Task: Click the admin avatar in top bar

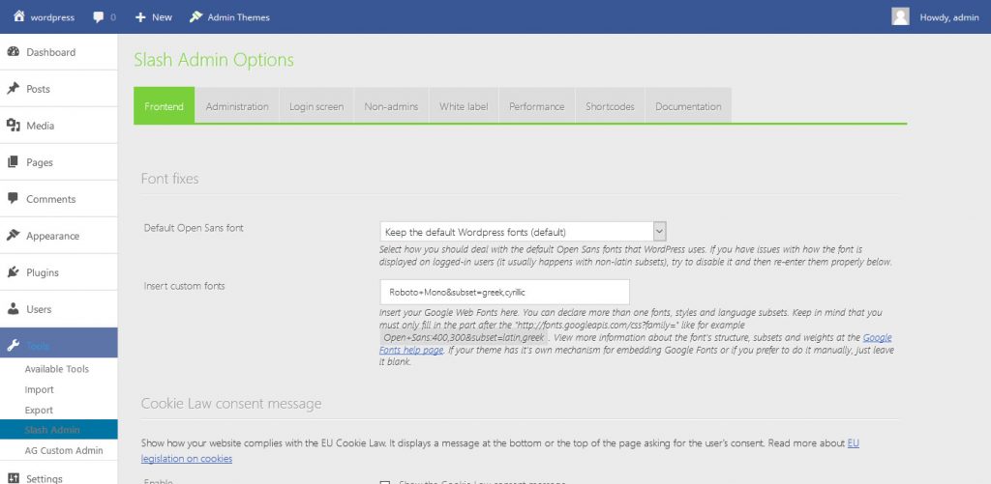Action: (900, 16)
